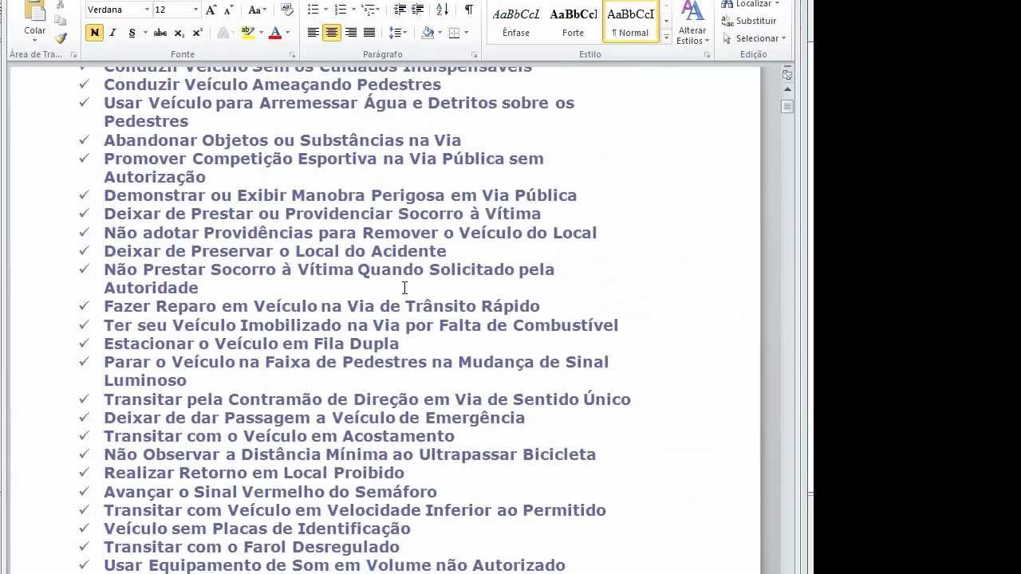
Task: Toggle italic formatting
Action: click(112, 33)
